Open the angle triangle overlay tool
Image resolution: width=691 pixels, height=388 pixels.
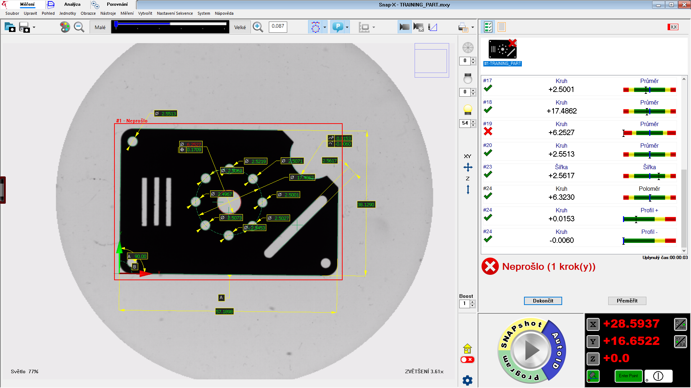pos(433,27)
